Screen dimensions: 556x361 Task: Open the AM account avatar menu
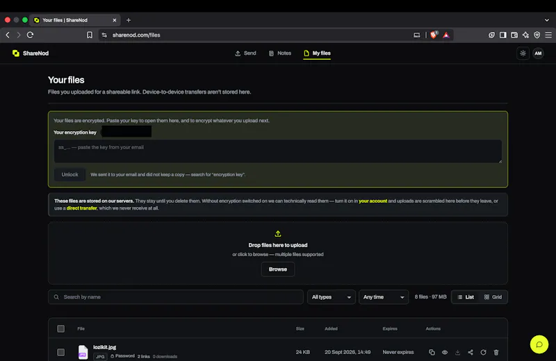pos(538,53)
